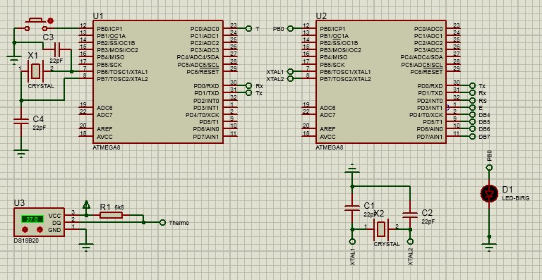This screenshot has width=542, height=280.
Task: Select resistor R1 symbol
Action: [111, 215]
